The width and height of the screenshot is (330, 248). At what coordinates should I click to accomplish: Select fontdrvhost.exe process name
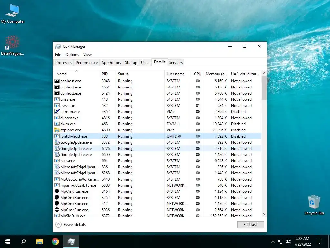(x=74, y=136)
